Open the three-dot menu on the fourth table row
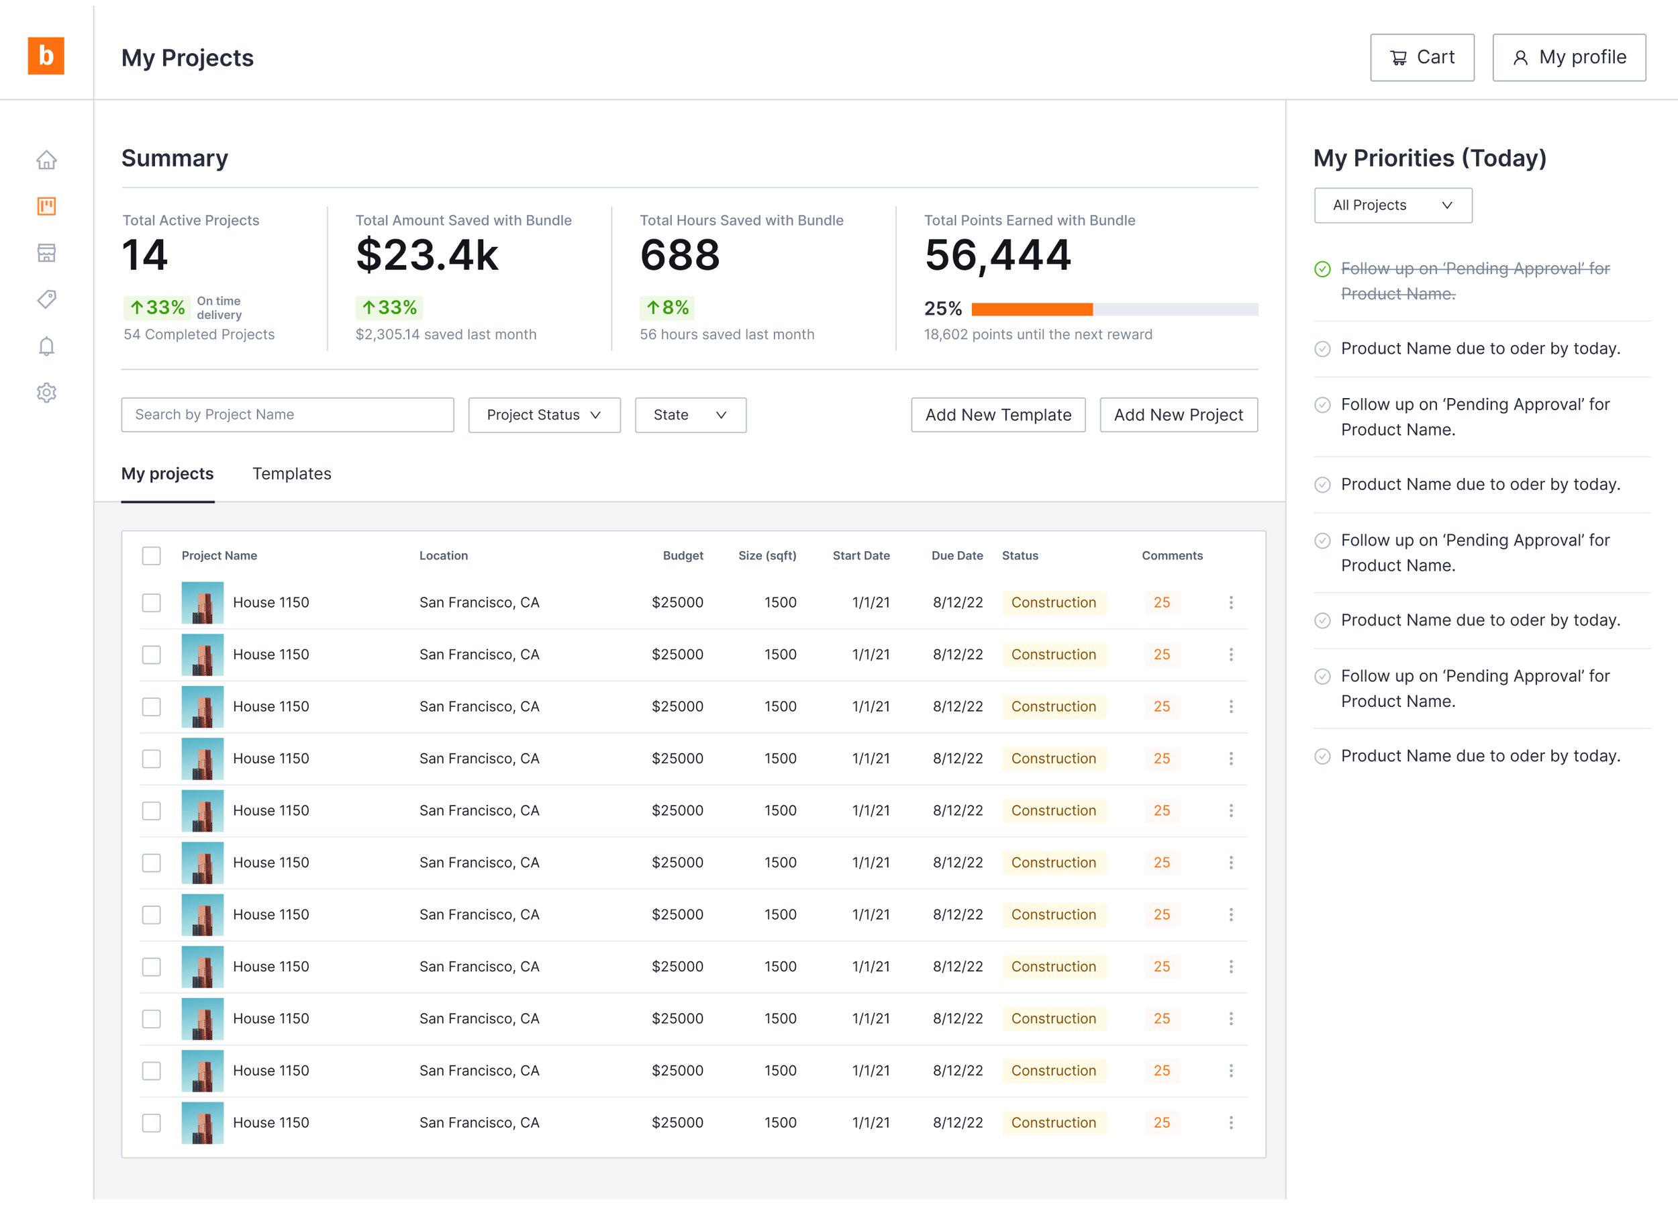The image size is (1678, 1205). pyautogui.click(x=1230, y=759)
